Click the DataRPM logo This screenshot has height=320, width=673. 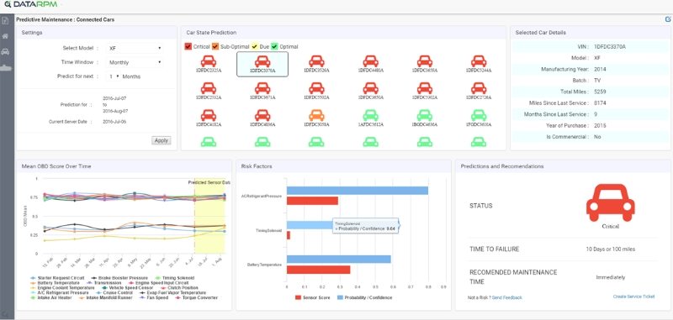tap(30, 5)
